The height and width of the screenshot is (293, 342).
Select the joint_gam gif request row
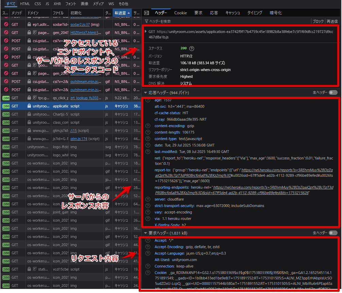(71, 212)
